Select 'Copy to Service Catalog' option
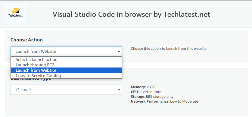The height and width of the screenshot is (117, 252). (x=66, y=76)
